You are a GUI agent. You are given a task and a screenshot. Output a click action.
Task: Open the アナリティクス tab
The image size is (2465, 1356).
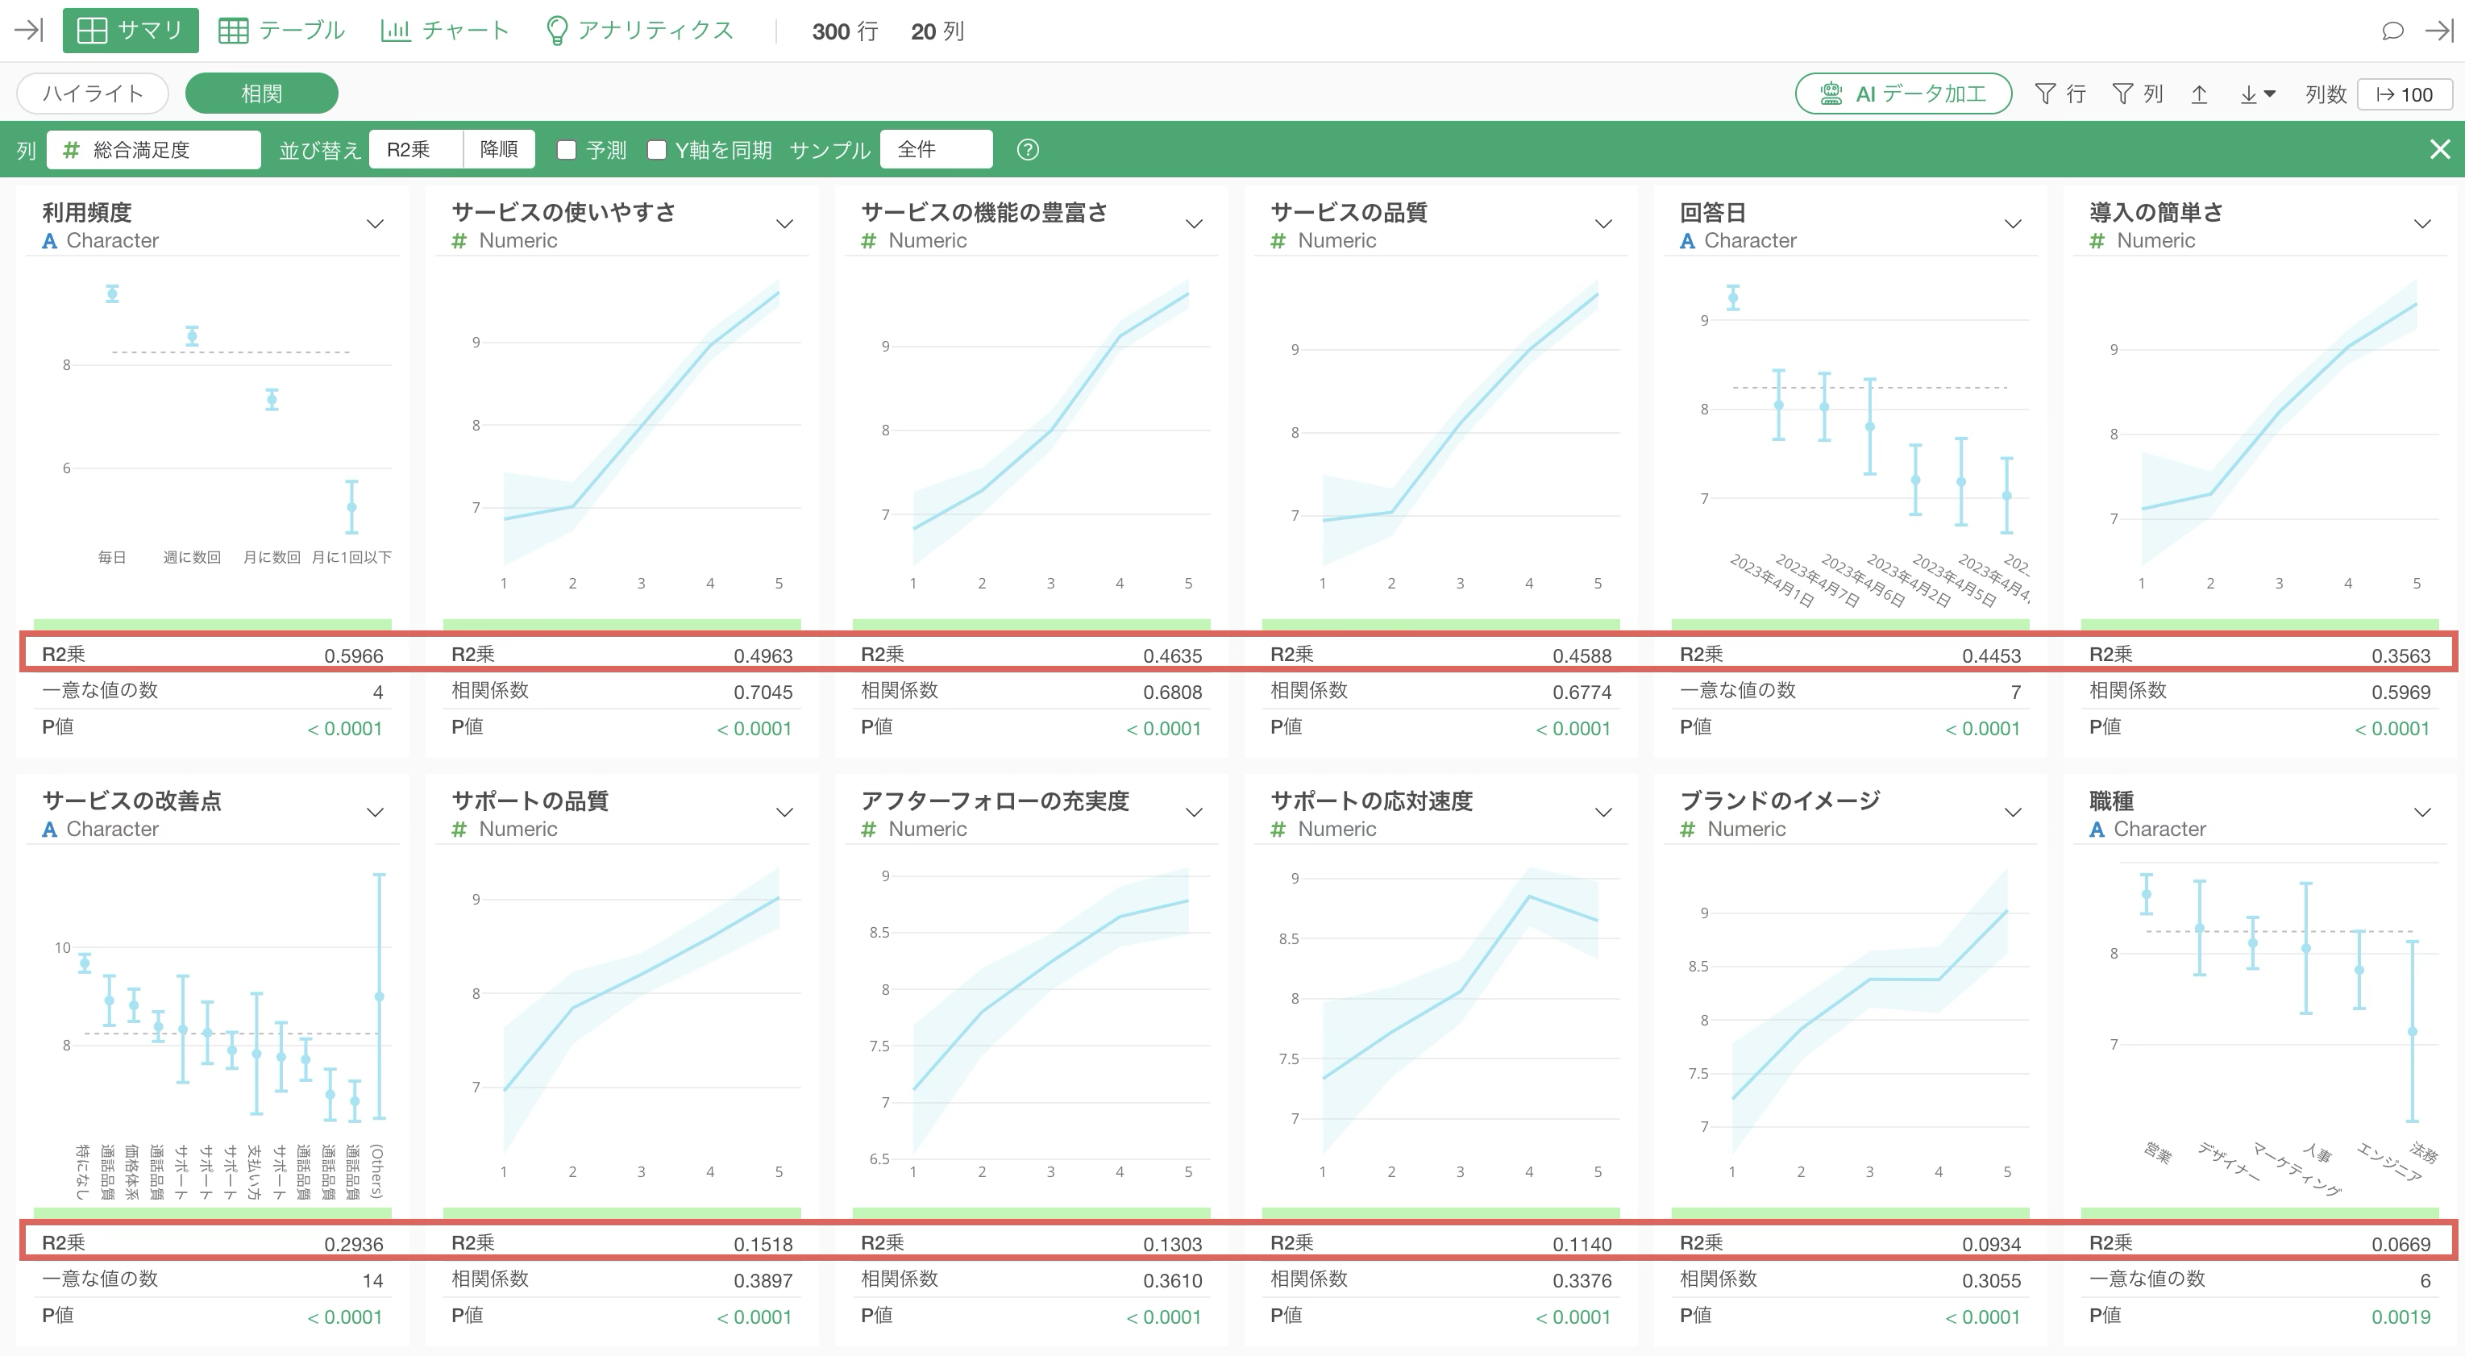pos(638,31)
